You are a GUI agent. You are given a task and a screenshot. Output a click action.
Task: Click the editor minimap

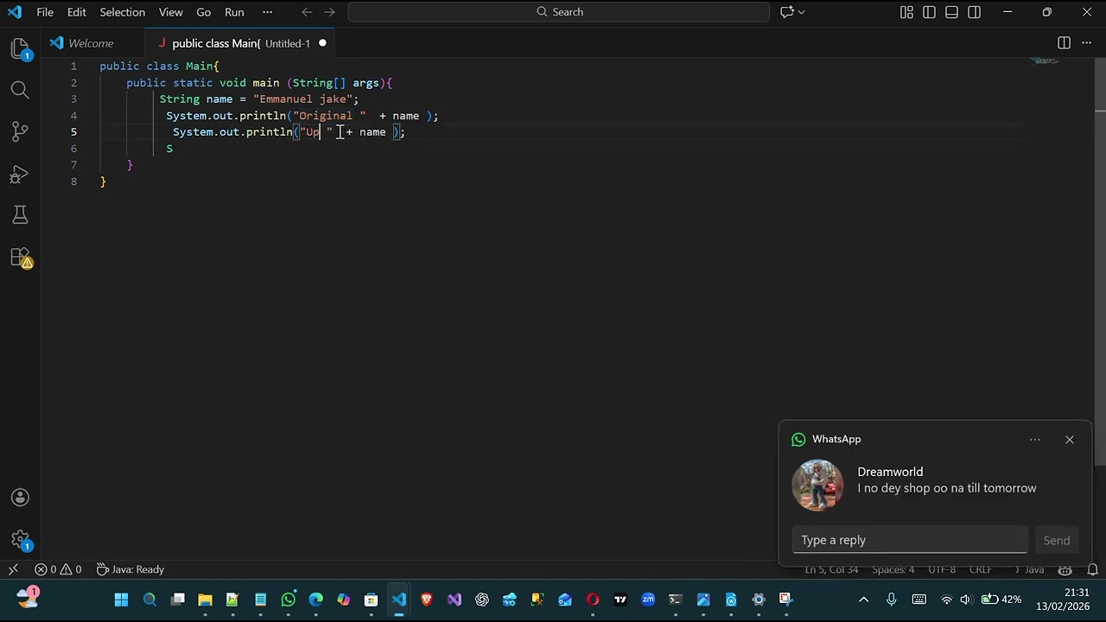click(x=1046, y=62)
